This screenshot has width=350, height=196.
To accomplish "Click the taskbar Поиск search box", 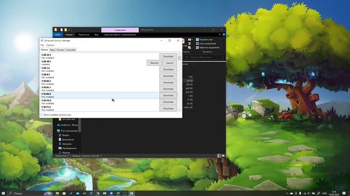I will coord(30,193).
